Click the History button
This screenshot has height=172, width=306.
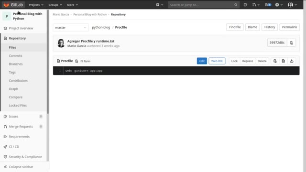[x=270, y=27]
